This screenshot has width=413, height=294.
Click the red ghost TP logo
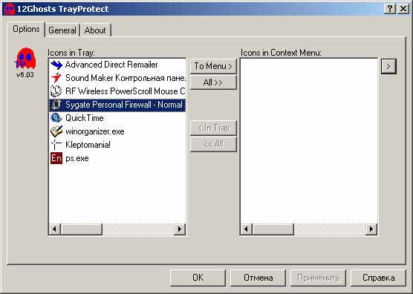25,58
